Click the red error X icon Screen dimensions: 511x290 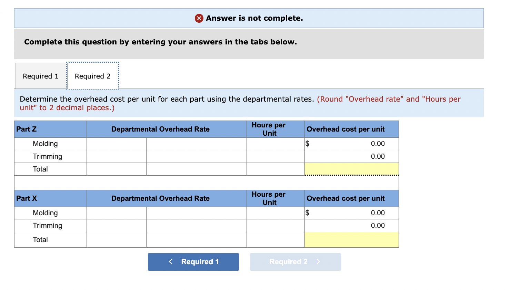point(199,18)
